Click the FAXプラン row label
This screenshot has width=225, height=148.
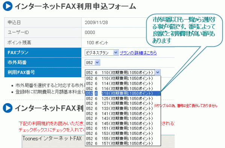coord(43,53)
